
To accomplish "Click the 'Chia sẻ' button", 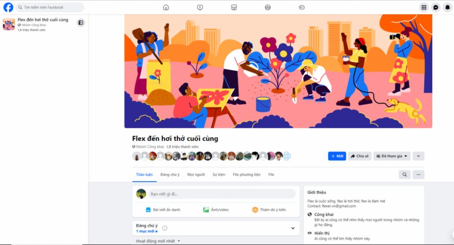I will click(x=359, y=156).
